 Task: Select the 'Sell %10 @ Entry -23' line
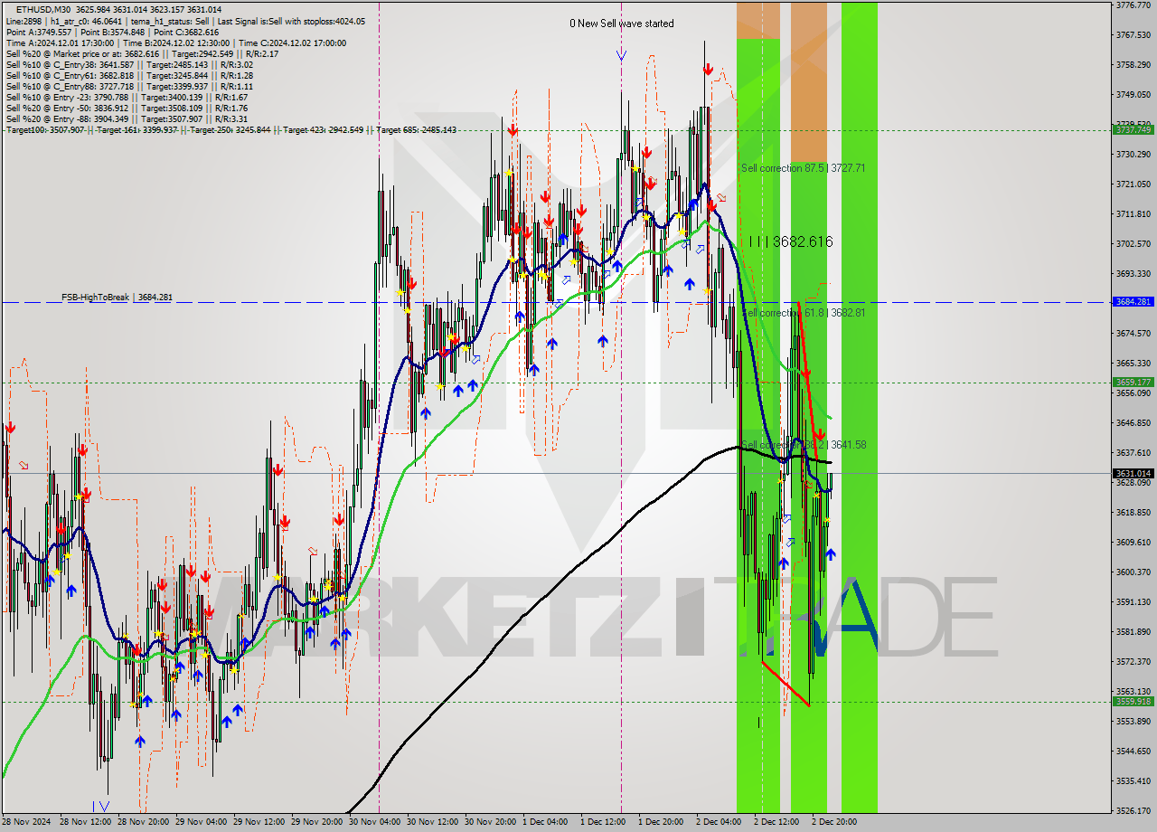click(x=127, y=97)
